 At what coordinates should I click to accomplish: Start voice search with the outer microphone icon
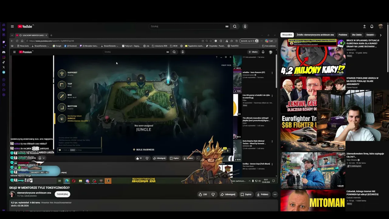(245, 26)
